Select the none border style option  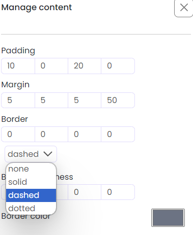[x=31, y=169]
